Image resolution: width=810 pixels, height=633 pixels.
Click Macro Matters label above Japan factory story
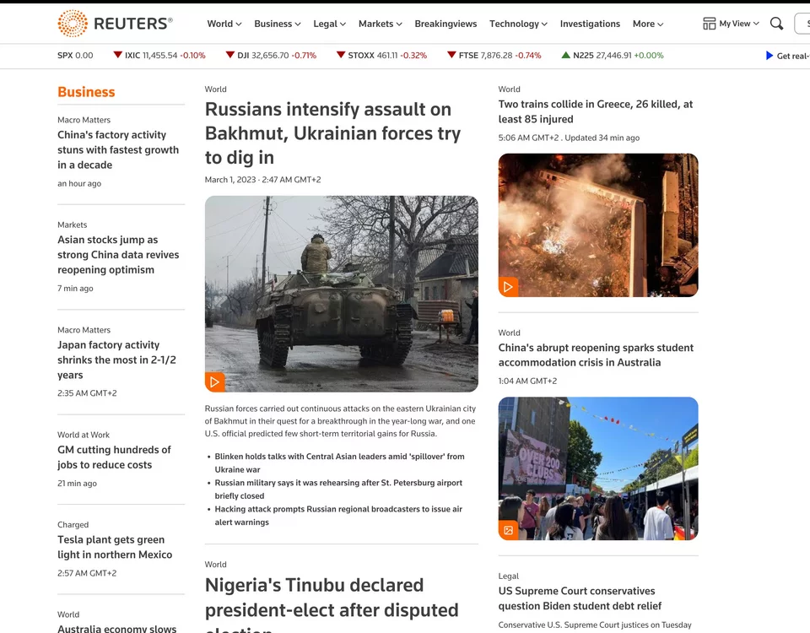coord(84,330)
